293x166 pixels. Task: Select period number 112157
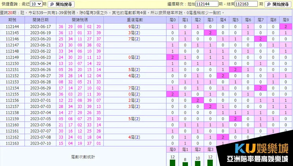[12, 106]
